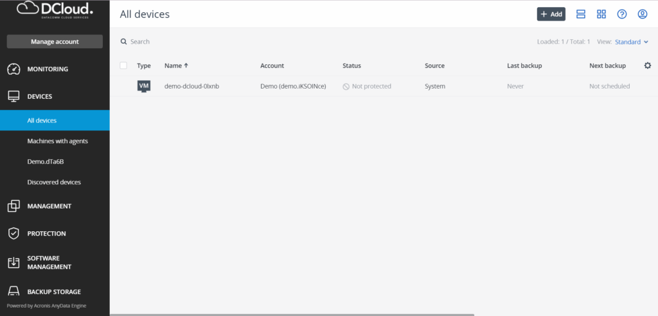Open the user account profile icon
The image size is (658, 316).
pyautogui.click(x=642, y=14)
